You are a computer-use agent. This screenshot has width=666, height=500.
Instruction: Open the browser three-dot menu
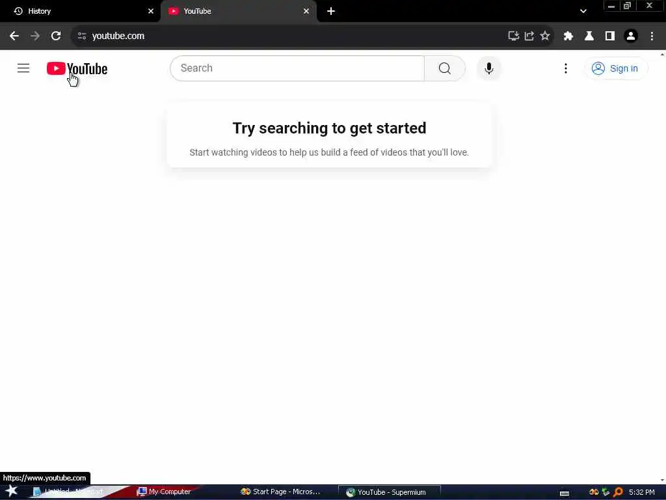pyautogui.click(x=652, y=36)
